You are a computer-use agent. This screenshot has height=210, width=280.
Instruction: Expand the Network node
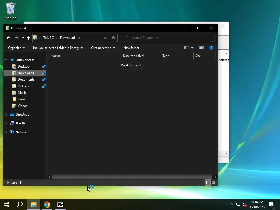coord(6,132)
